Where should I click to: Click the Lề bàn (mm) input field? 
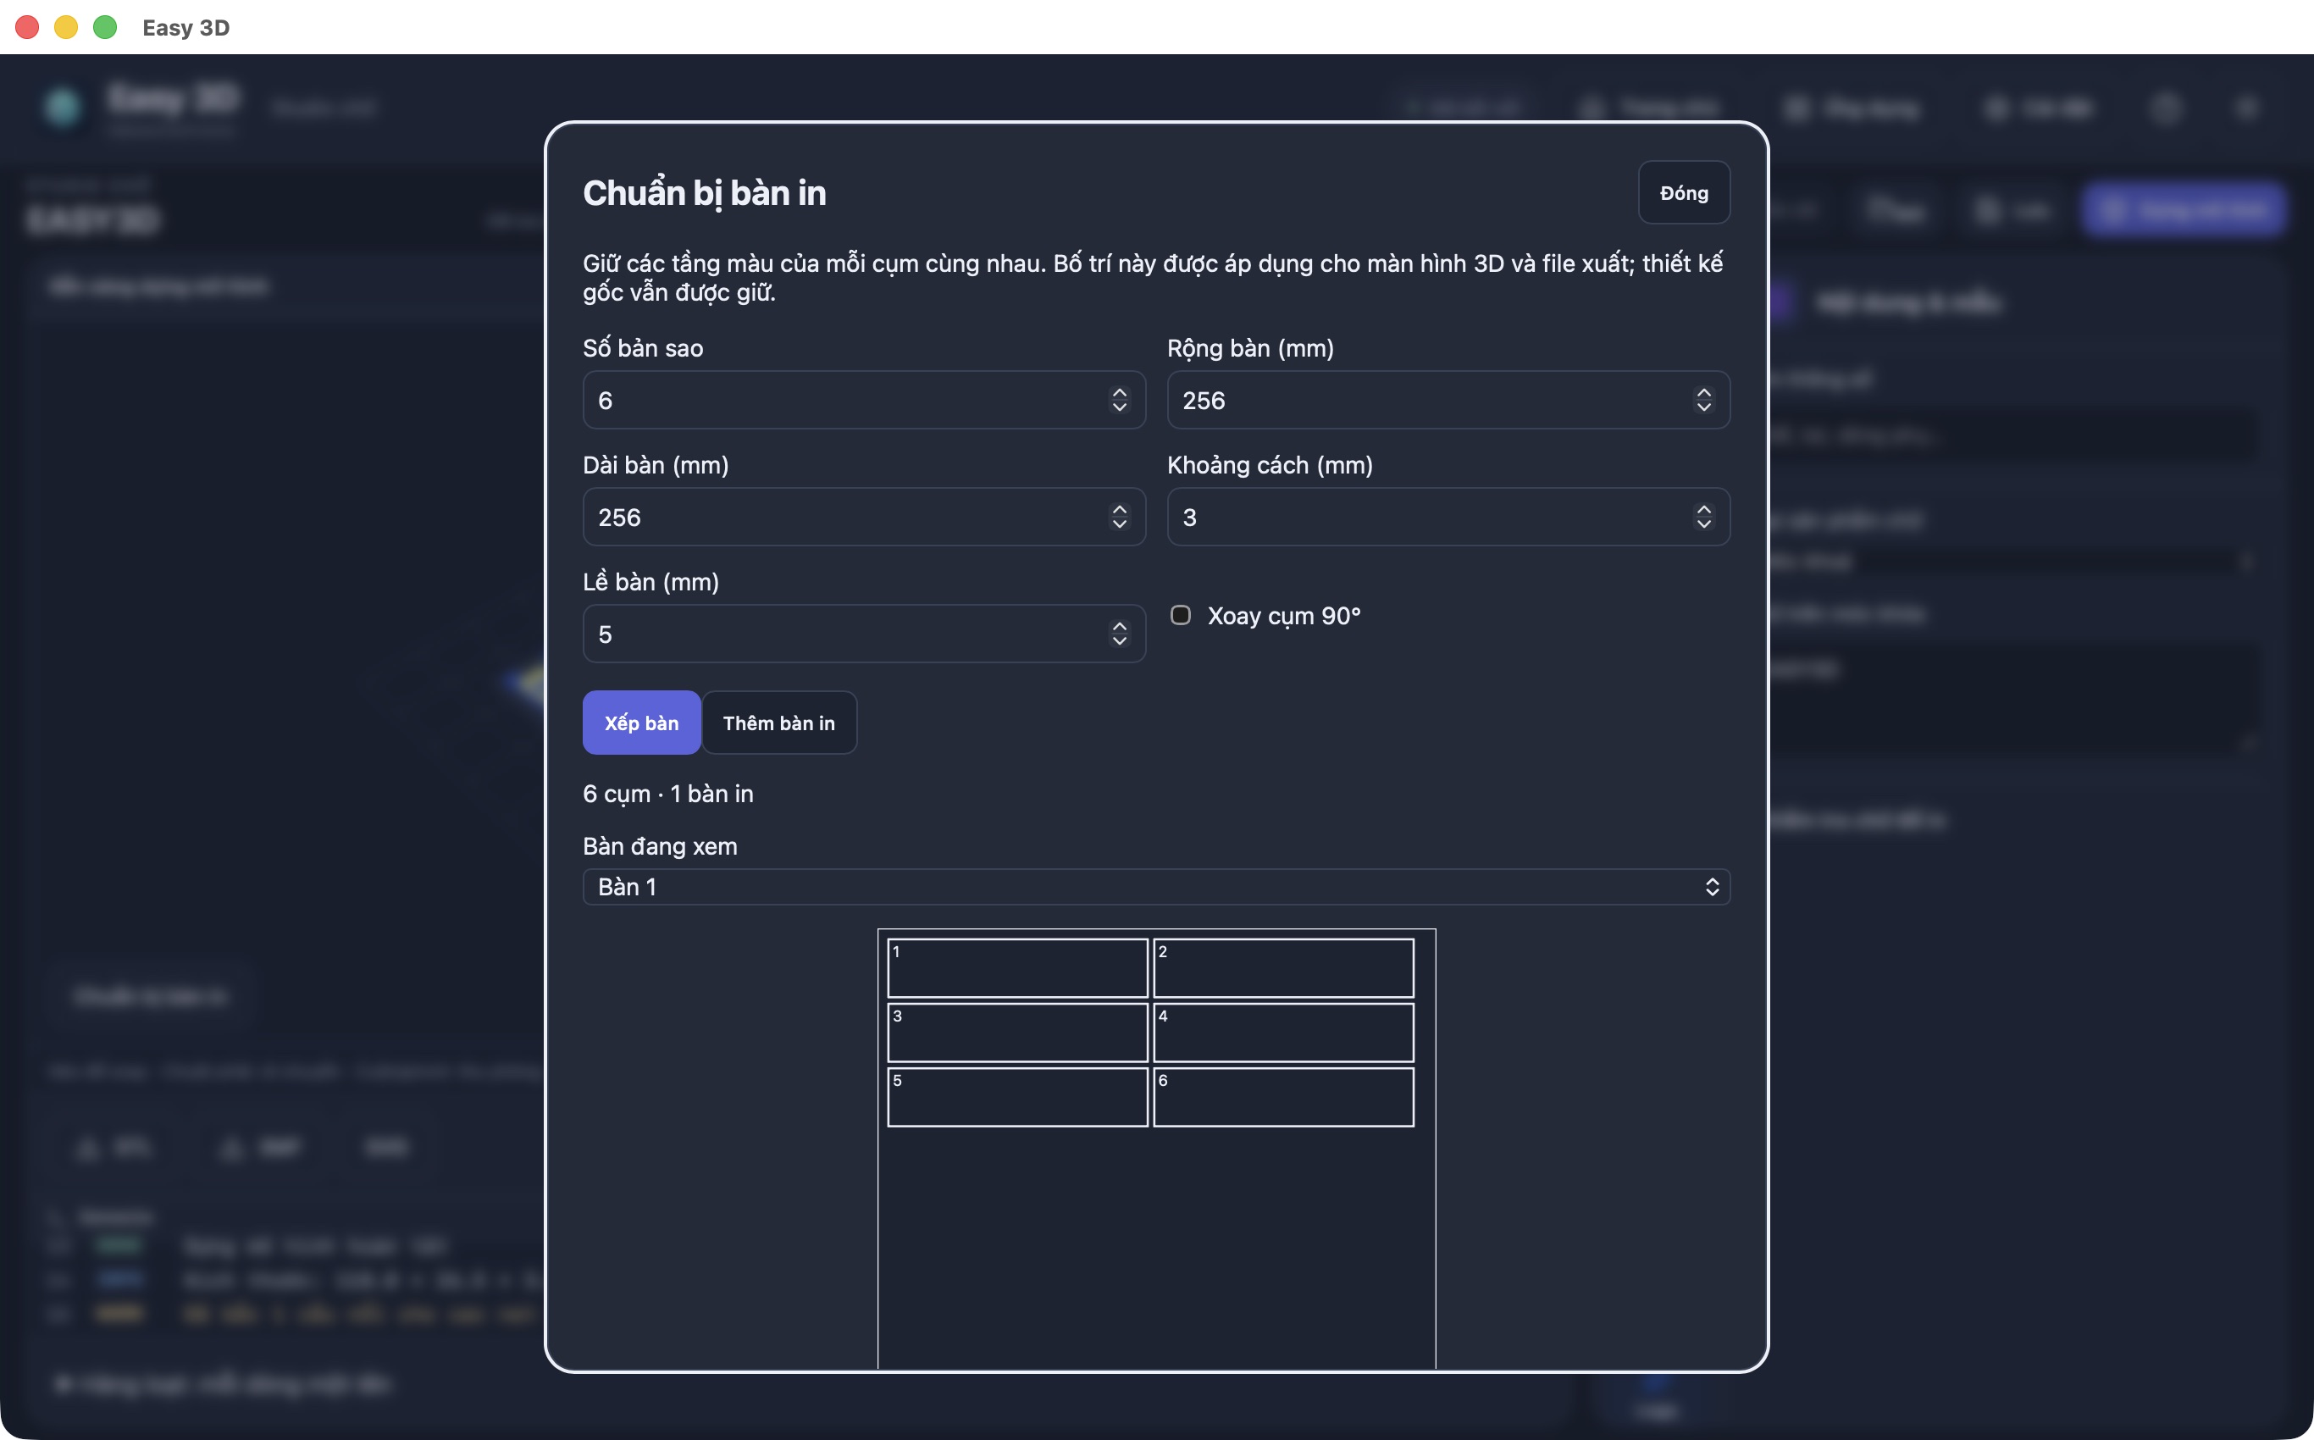[864, 634]
